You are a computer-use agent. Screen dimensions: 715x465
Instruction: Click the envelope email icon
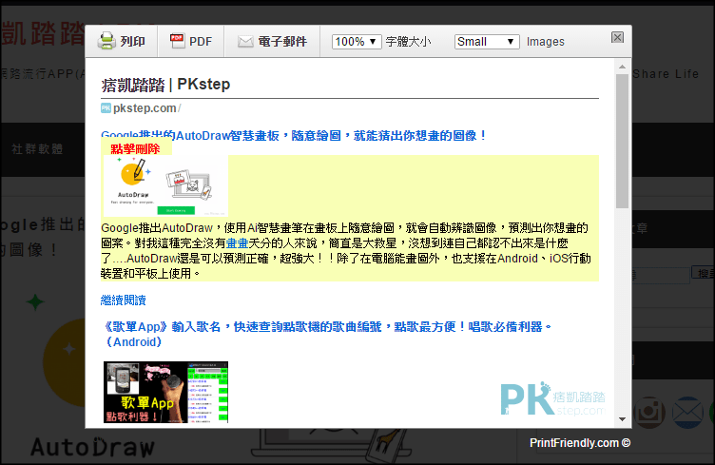(x=245, y=42)
